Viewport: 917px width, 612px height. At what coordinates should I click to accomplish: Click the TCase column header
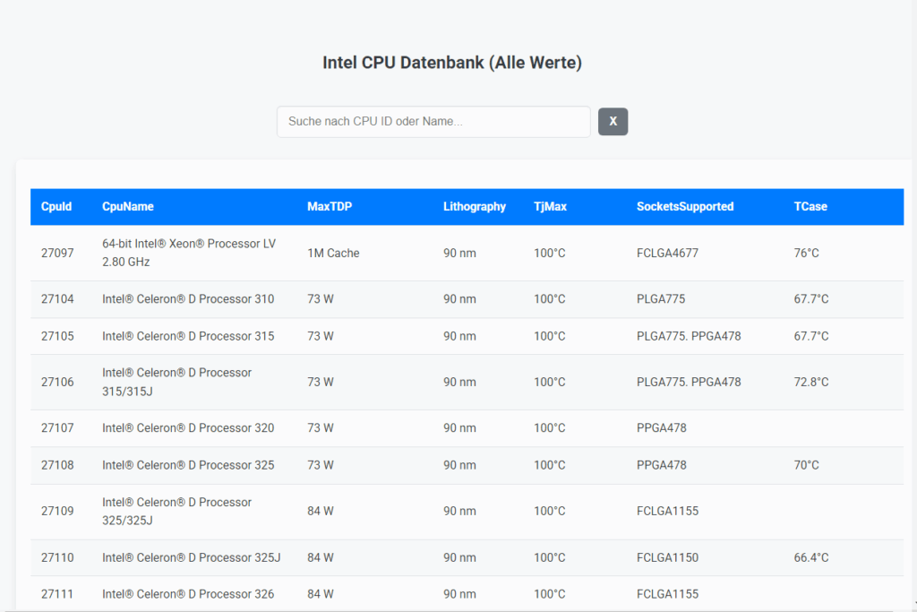(810, 206)
